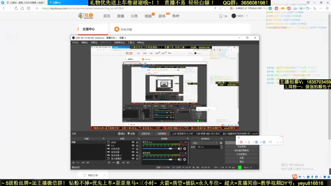This screenshot has width=331, height=186.
Task: Toggle visibility of the first source row
Action: click(133, 142)
